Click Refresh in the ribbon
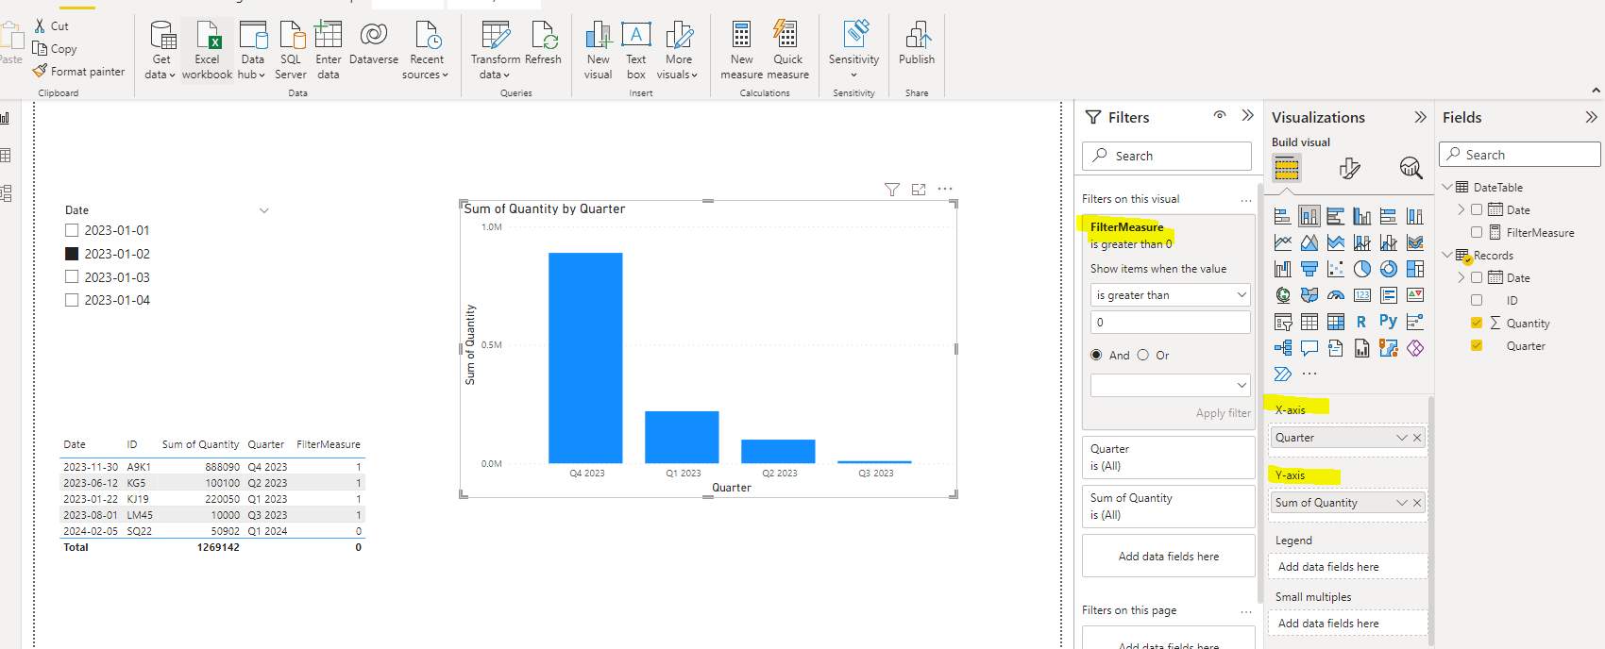The image size is (1605, 649). [x=544, y=43]
